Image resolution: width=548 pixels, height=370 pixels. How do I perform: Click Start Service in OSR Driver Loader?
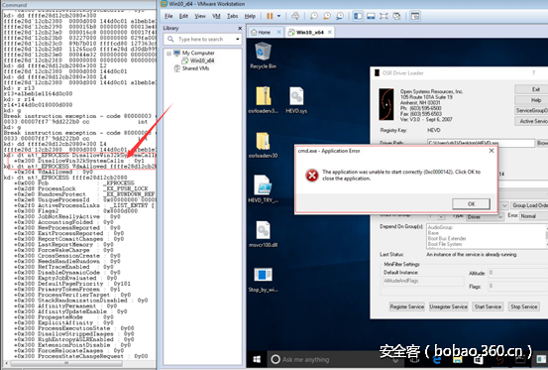tap(488, 307)
